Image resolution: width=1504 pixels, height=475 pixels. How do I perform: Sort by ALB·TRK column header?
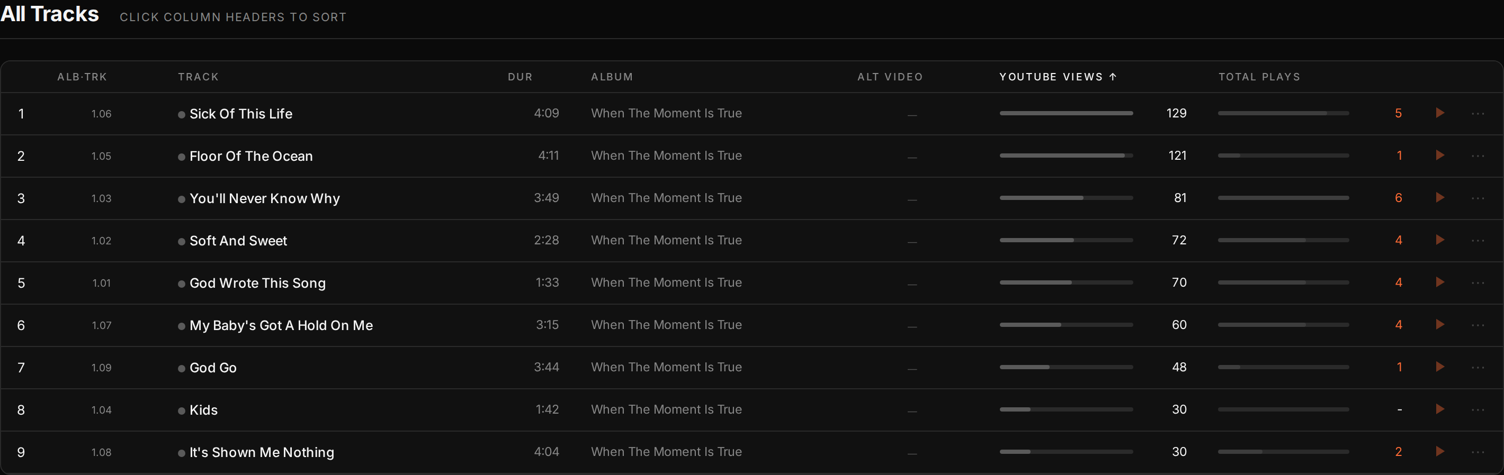(x=82, y=77)
